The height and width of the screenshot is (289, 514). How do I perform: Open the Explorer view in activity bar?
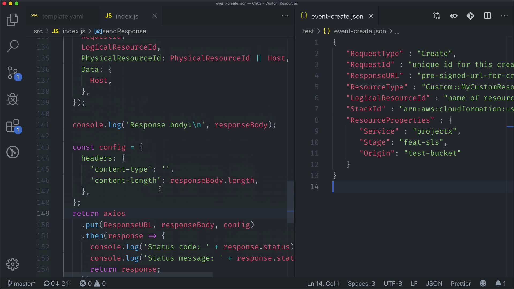pyautogui.click(x=12, y=20)
